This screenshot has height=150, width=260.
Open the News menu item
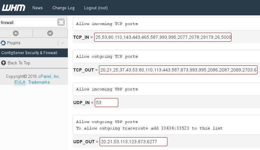[38, 8]
